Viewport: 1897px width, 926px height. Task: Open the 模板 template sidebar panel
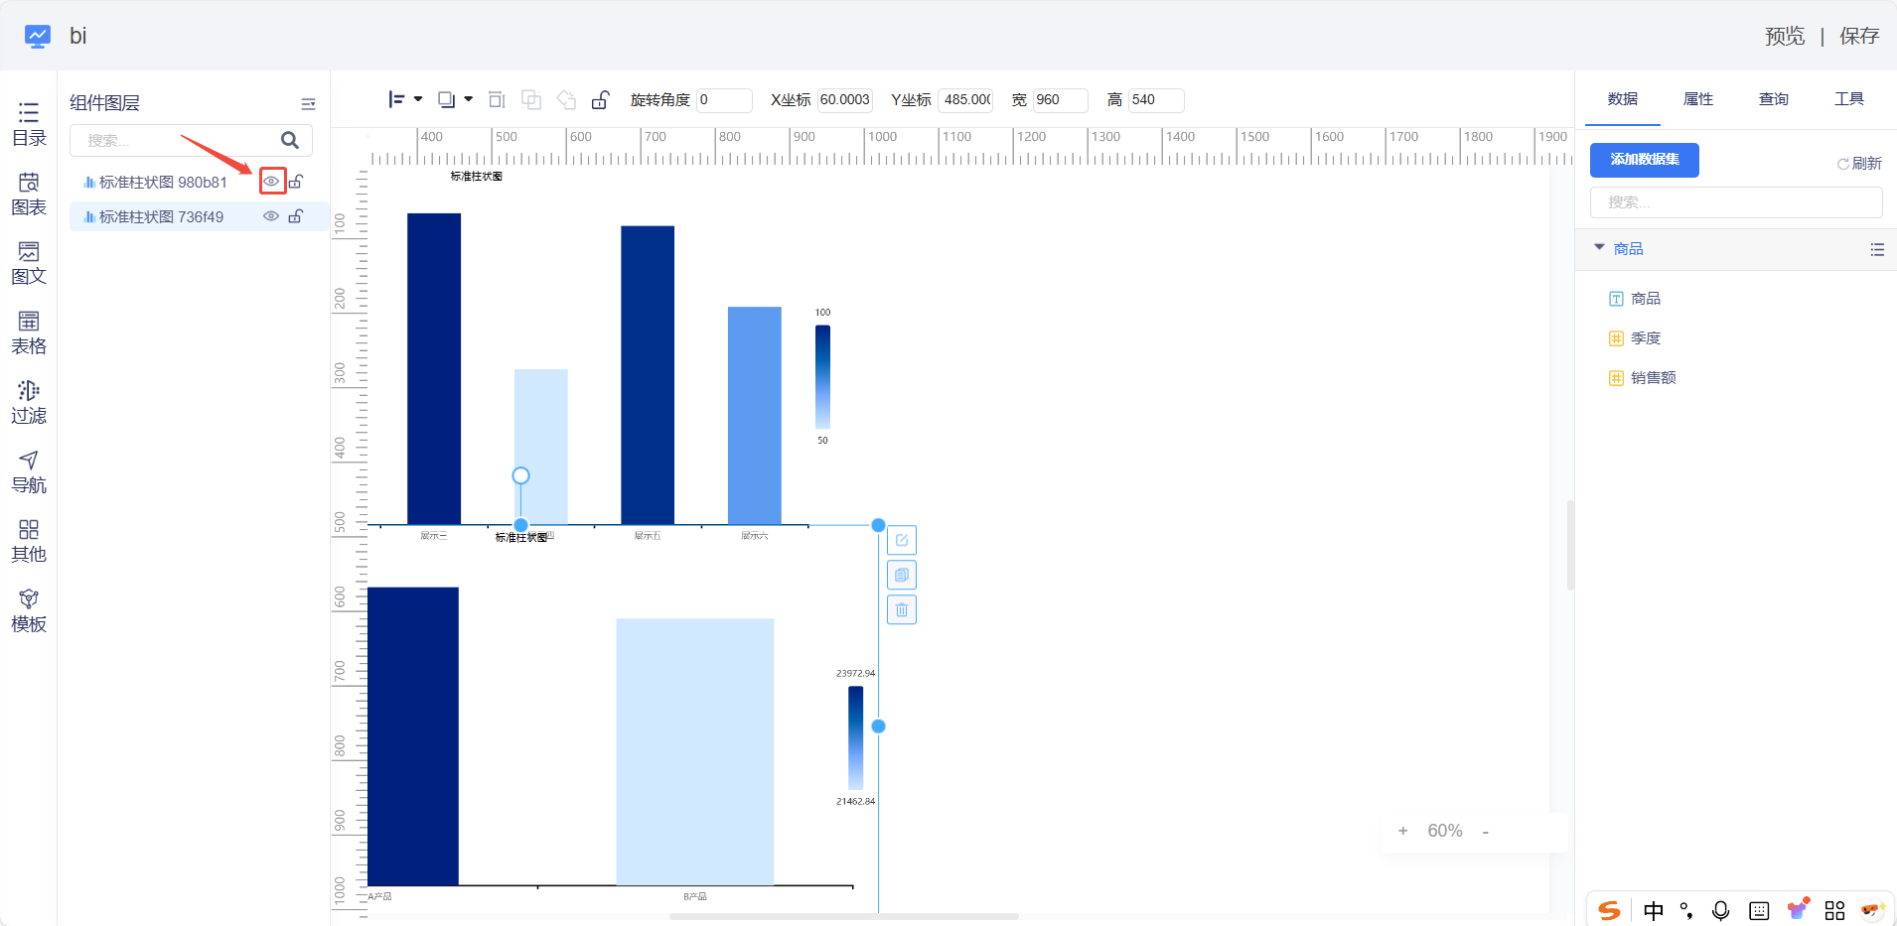point(29,610)
